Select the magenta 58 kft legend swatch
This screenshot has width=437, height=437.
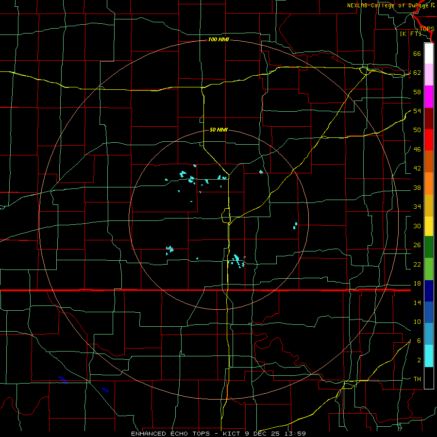(x=429, y=97)
